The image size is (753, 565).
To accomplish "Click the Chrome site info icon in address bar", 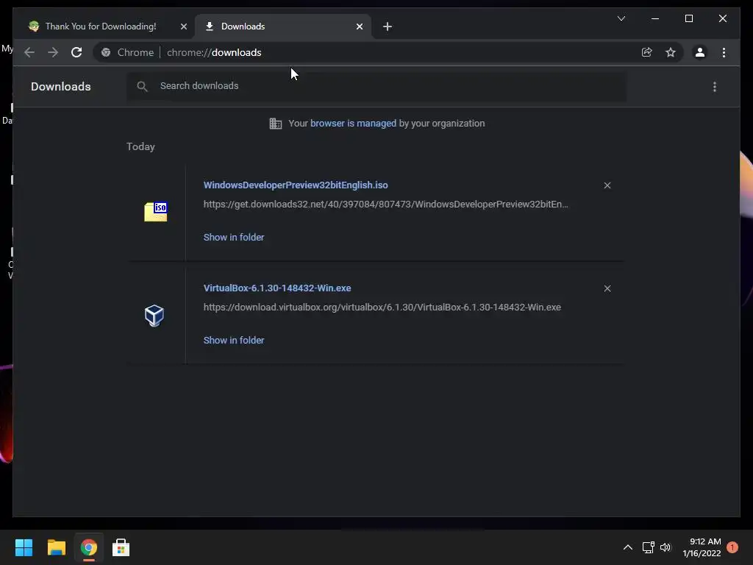I will tap(106, 52).
